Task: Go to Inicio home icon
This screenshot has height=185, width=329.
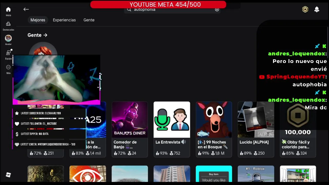Action: [8, 10]
